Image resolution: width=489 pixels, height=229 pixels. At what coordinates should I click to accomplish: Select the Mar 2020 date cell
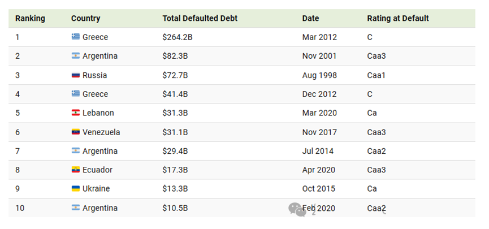(x=319, y=113)
